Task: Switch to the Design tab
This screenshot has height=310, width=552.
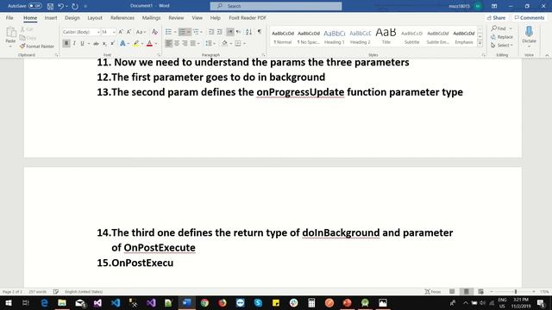Action: 72,17
